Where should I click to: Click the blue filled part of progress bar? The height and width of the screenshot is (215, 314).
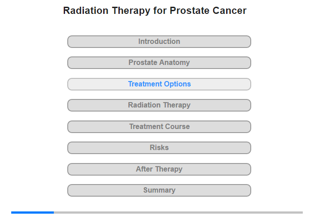click(32, 212)
